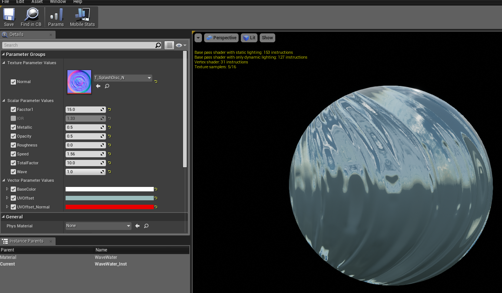502x293 pixels.
Task: Open Mobile Stats from toolbar
Action: click(x=82, y=17)
